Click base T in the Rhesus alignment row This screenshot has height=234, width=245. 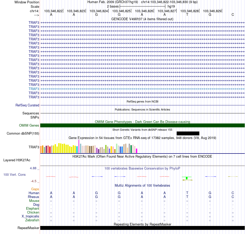pos(187,197)
